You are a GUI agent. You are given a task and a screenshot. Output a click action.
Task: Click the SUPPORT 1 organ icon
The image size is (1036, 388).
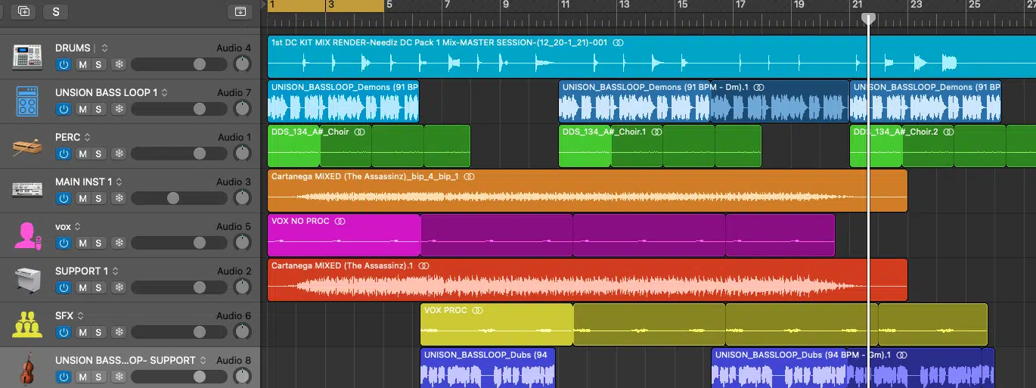pos(26,279)
